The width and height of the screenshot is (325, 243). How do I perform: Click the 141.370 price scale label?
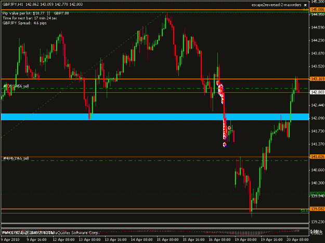(317, 144)
